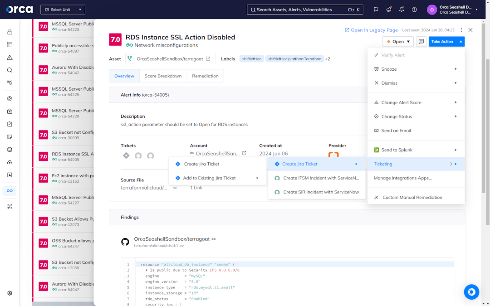Open the flag icon in top bar
The height and width of the screenshot is (306, 490).
376,10
